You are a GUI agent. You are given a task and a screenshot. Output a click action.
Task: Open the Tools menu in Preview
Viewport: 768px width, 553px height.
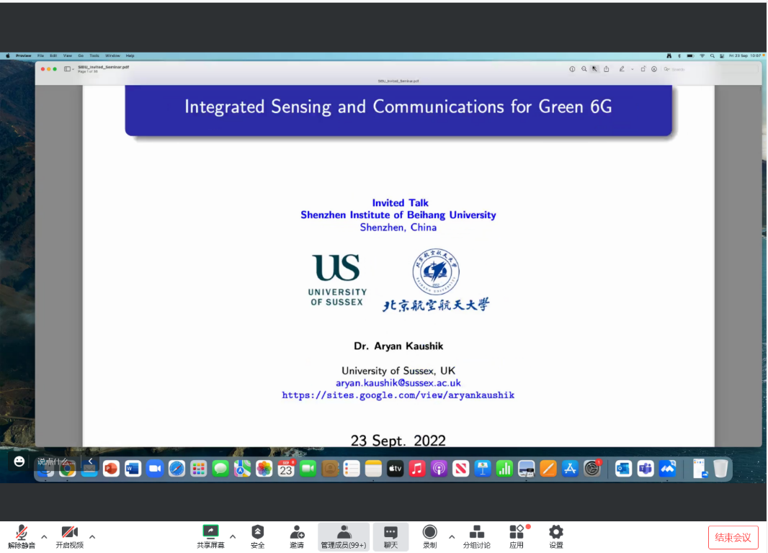click(x=94, y=55)
